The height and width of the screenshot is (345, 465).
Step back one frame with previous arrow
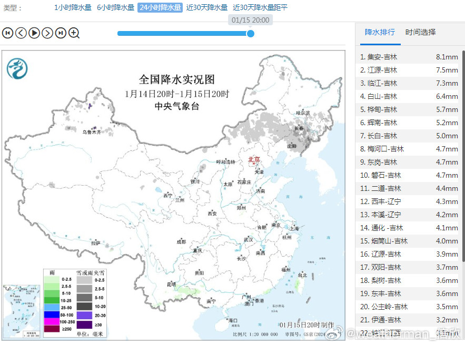click(x=20, y=33)
